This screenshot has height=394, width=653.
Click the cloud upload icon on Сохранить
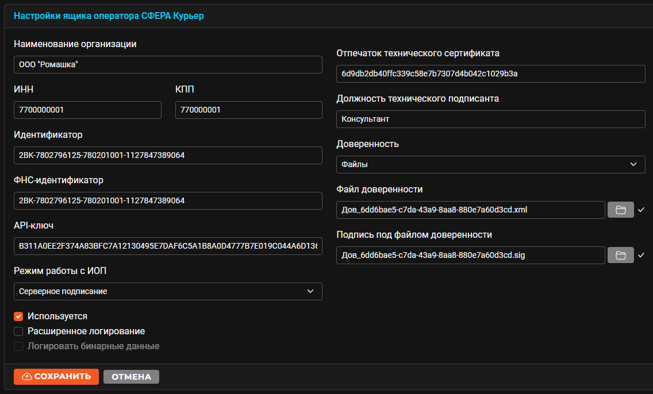[x=27, y=377]
